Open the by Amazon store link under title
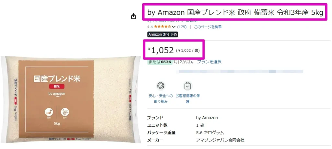The image size is (332, 149). tap(172, 20)
